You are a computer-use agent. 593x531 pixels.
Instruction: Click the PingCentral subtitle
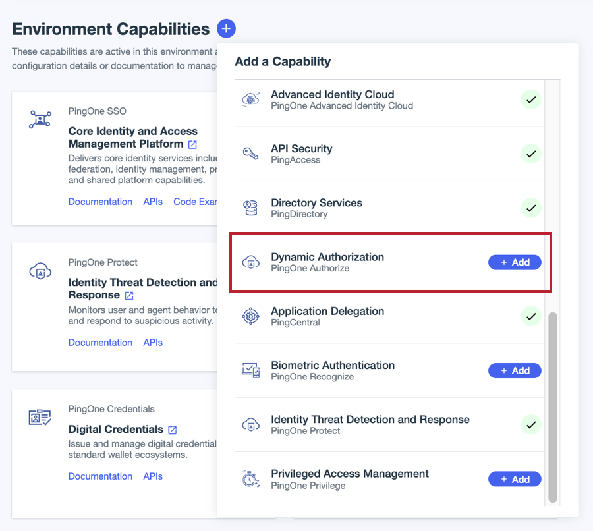pyautogui.click(x=295, y=323)
